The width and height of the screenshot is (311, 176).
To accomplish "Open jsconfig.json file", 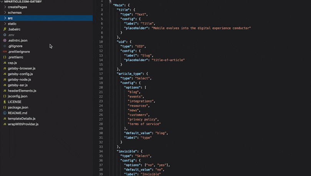I will [x=18, y=96].
